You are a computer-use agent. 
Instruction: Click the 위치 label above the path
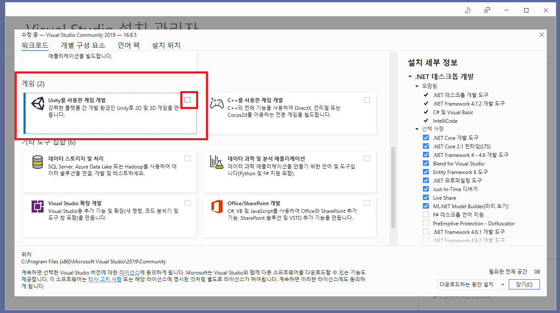[x=26, y=254]
